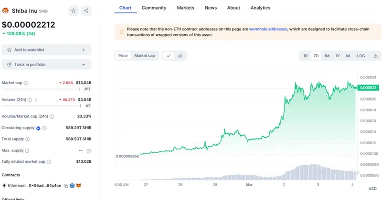Copy the Ethereum contract address

[65, 185]
